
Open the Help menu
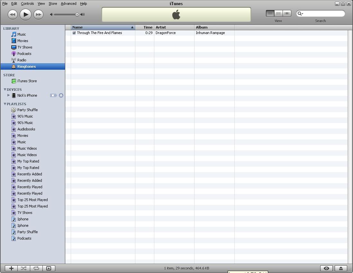[84, 4]
